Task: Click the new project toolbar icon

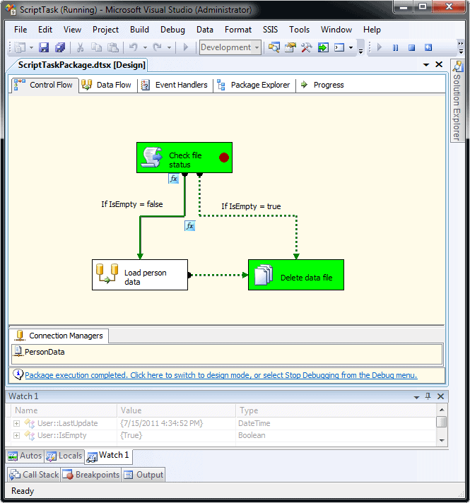Action: click(x=20, y=47)
